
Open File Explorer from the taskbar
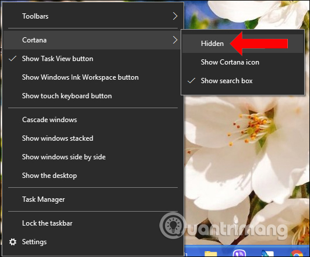(210, 254)
